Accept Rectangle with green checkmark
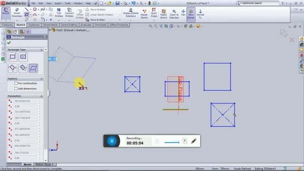 [x=9, y=43]
